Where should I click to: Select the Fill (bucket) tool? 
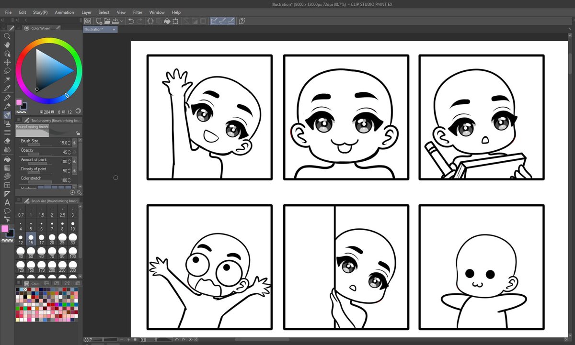click(7, 159)
